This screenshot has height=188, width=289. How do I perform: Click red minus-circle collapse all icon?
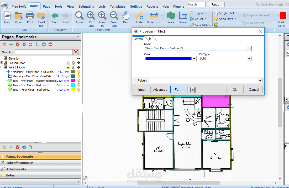point(50,44)
